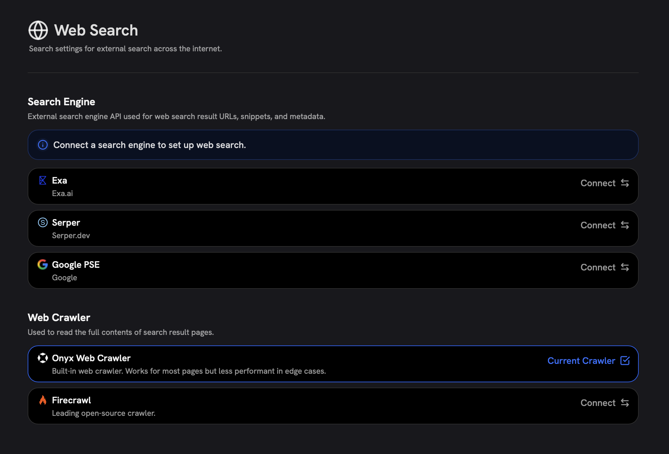
Task: Click the Current Crawler link on Onyx Web Crawler
Action: pos(581,361)
